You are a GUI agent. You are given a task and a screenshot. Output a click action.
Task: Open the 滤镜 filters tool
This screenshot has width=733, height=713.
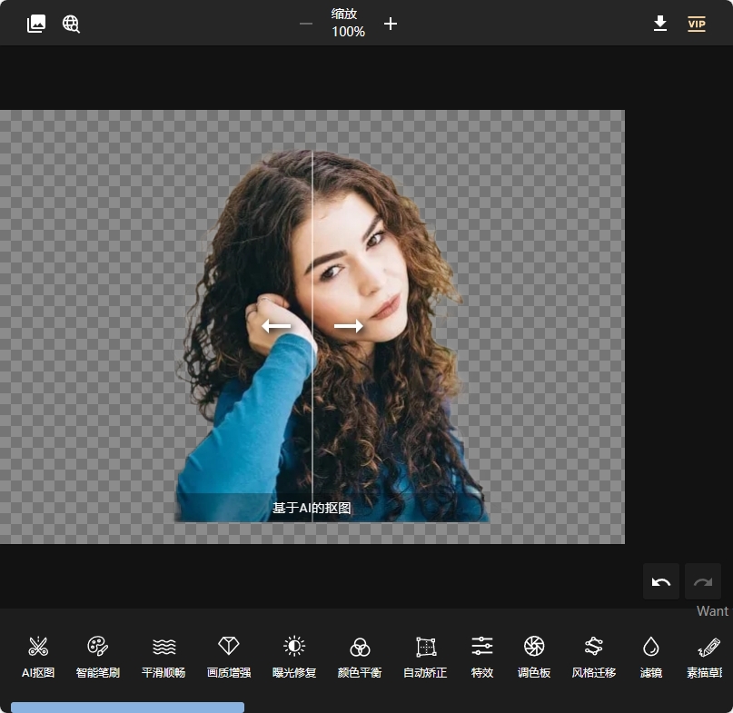(x=650, y=656)
